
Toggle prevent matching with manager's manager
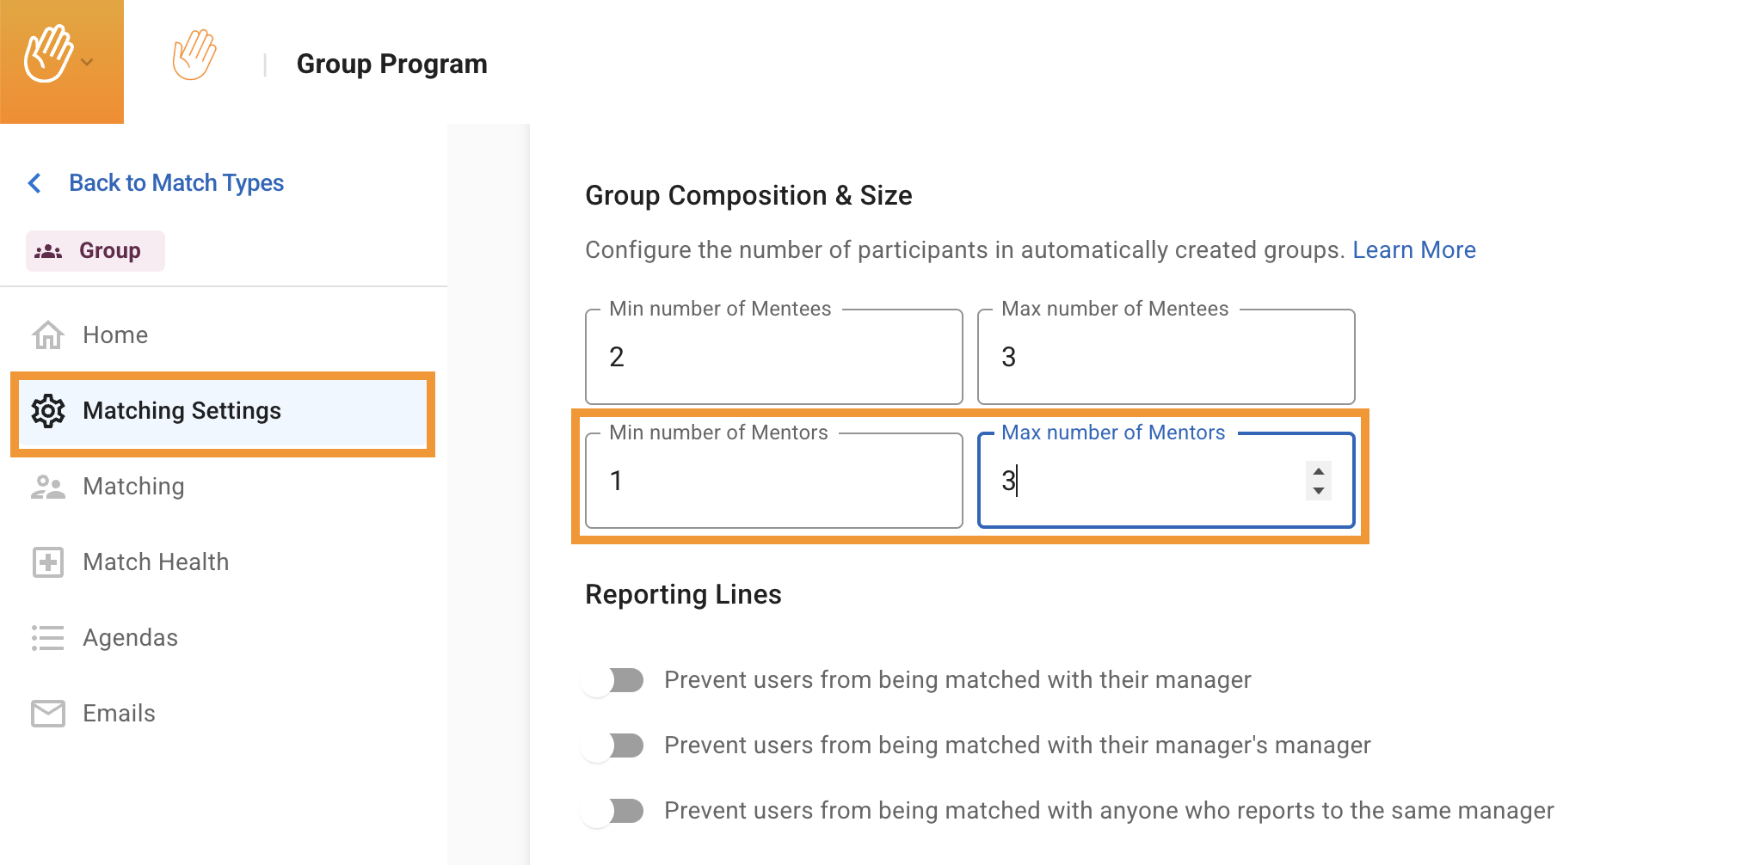612,745
